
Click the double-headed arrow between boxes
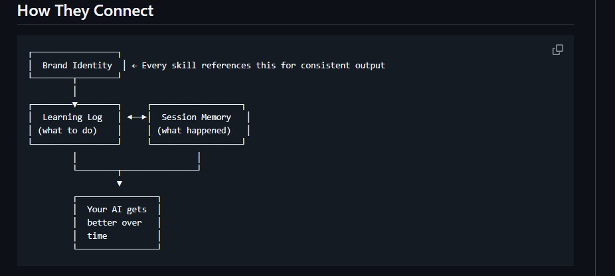(137, 117)
